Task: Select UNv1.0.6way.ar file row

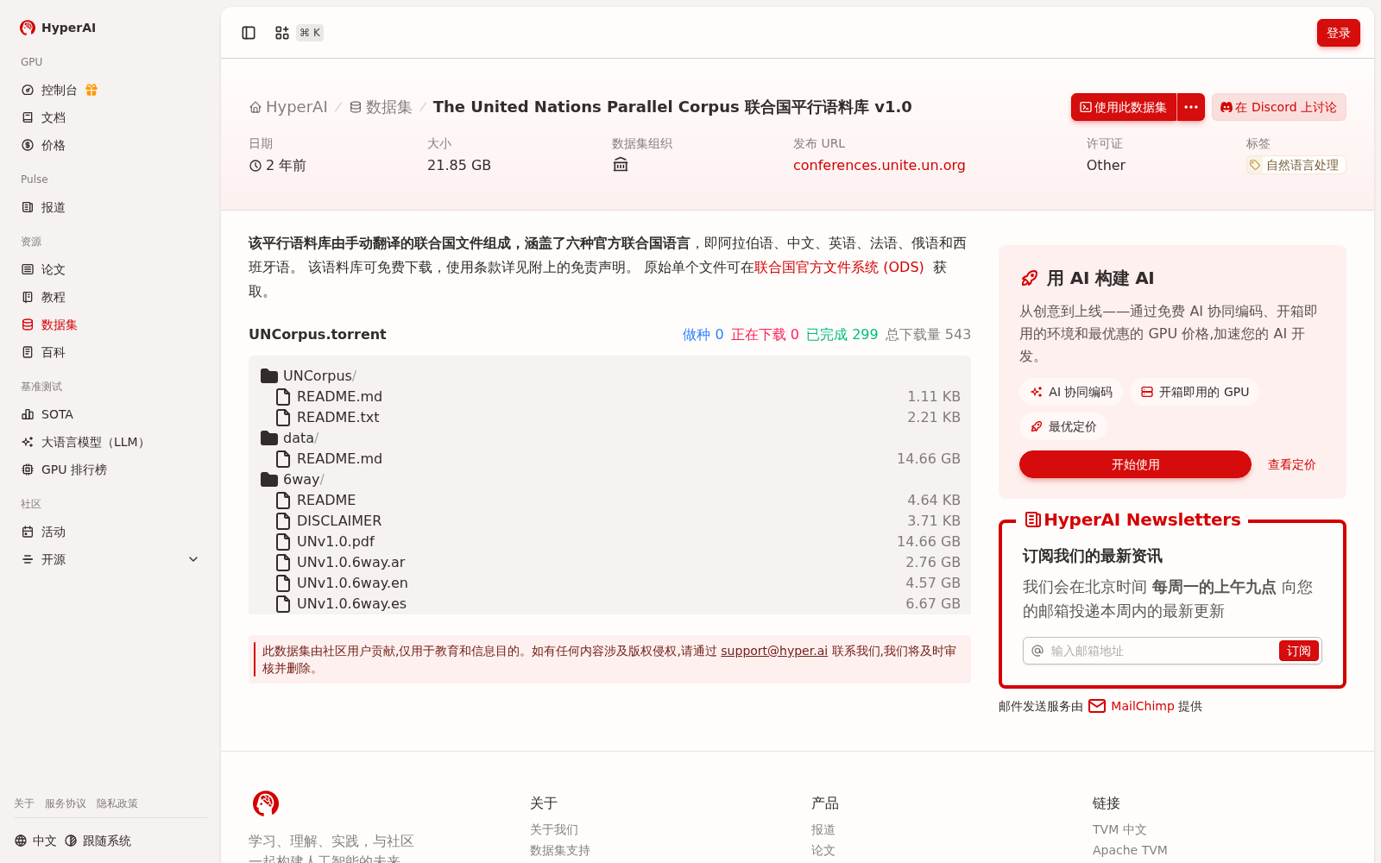Action: tap(609, 562)
